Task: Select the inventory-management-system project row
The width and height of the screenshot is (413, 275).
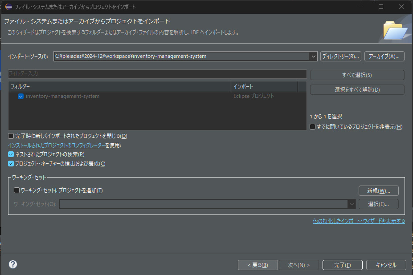Action: pos(63,96)
